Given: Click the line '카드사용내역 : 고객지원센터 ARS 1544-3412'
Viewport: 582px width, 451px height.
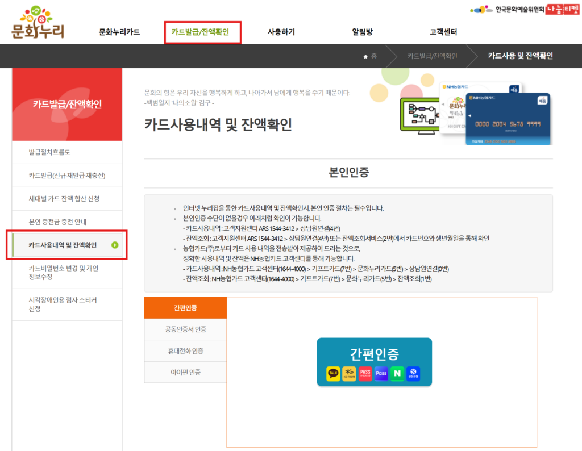Looking at the screenshot, I should pyautogui.click(x=261, y=228).
